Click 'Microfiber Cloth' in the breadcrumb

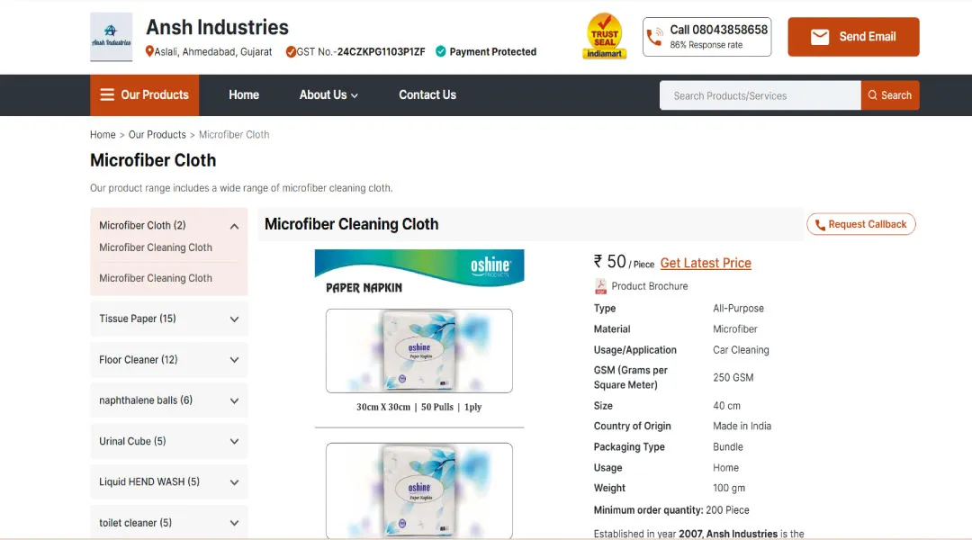pyautogui.click(x=234, y=134)
